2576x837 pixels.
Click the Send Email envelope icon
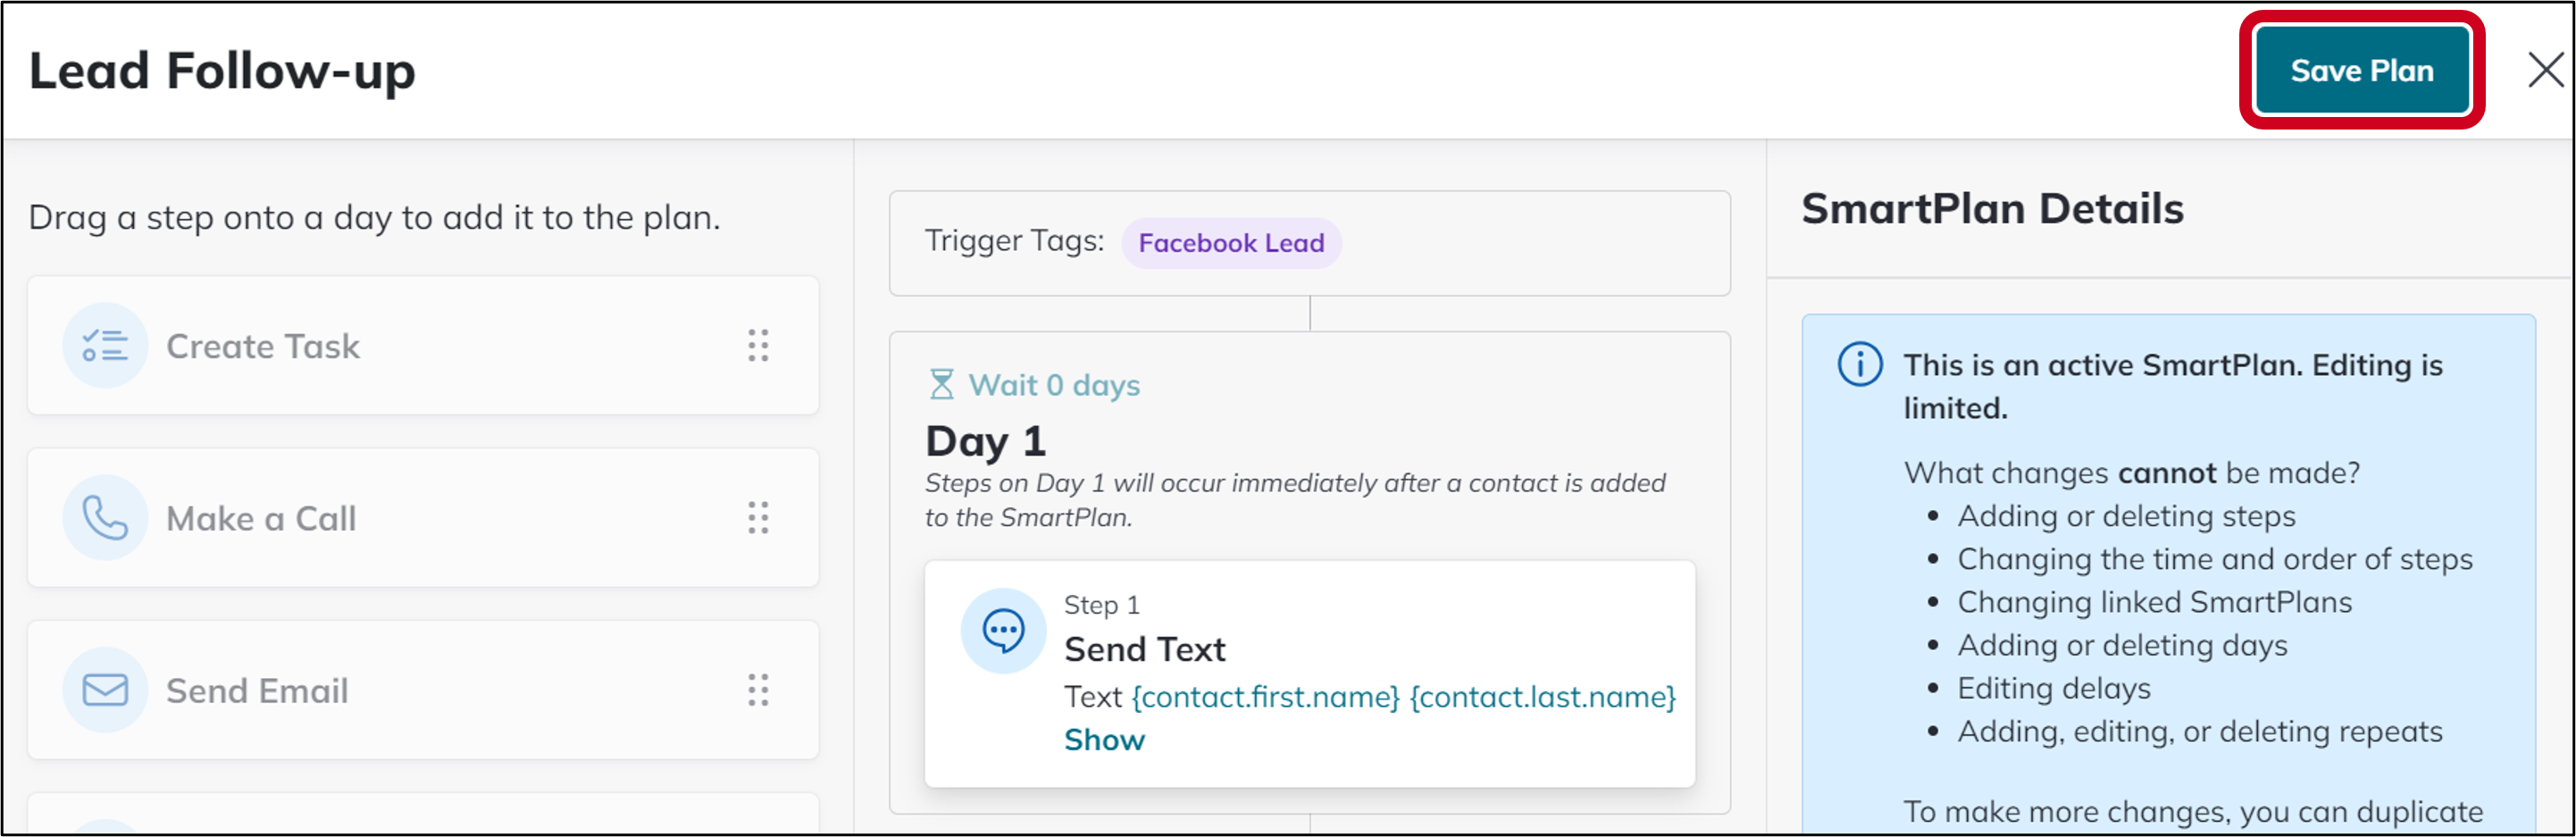coord(105,690)
